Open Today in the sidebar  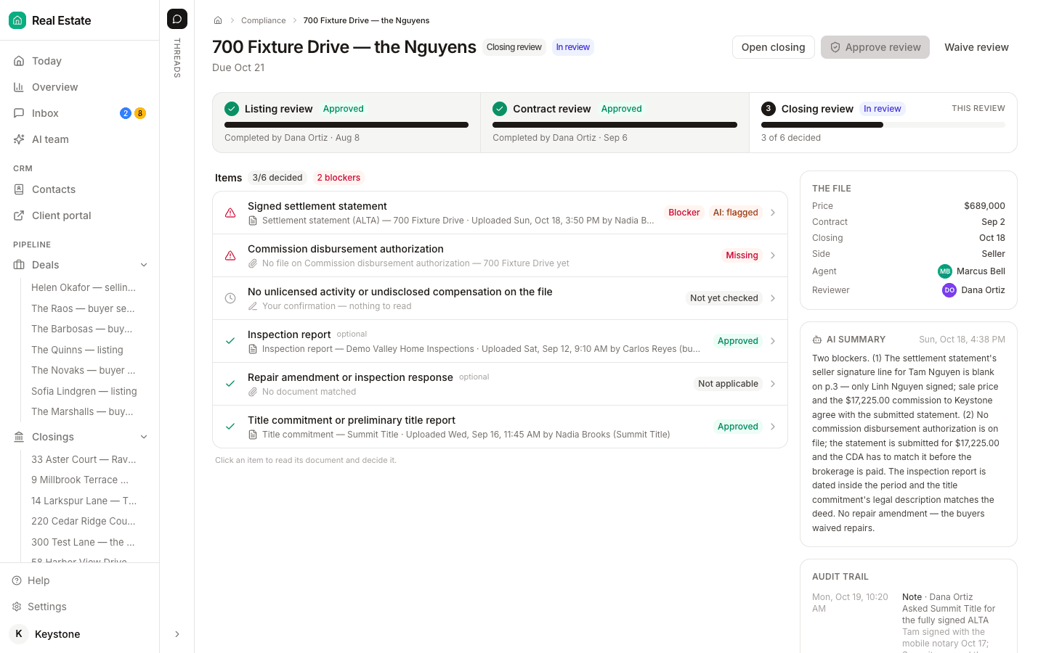point(80,61)
